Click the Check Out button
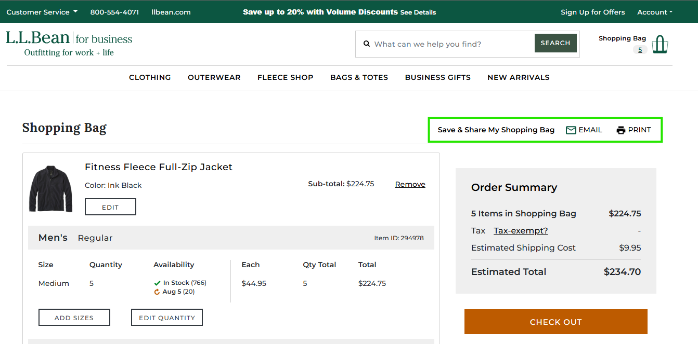The height and width of the screenshot is (344, 698). tap(556, 322)
